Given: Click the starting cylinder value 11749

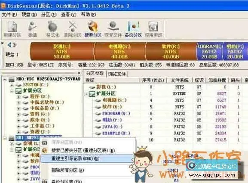Looking at the screenshot, I should click(x=220, y=107).
